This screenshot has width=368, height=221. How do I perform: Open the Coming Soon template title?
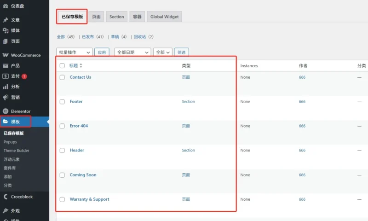coord(83,175)
